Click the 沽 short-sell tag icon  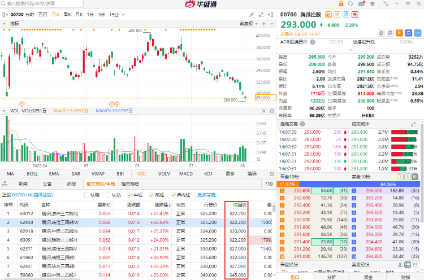(337, 15)
